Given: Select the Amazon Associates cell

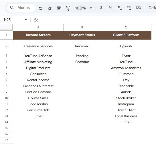Looking at the screenshot, I should pyautogui.click(x=126, y=68).
